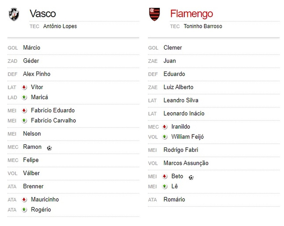Viewport: 284px width, 226px height.
Task: Select Marcos Assunção in the lineup
Action: pos(186,163)
